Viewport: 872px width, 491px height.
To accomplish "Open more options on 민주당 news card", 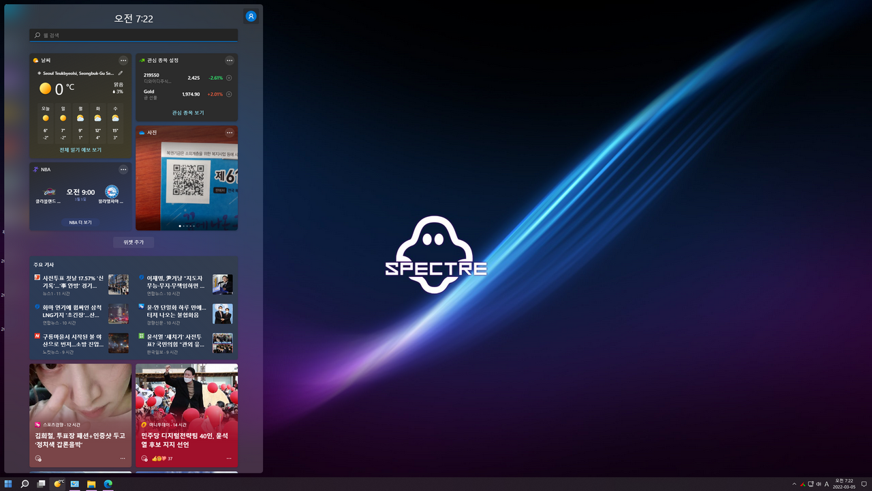I will [x=229, y=458].
